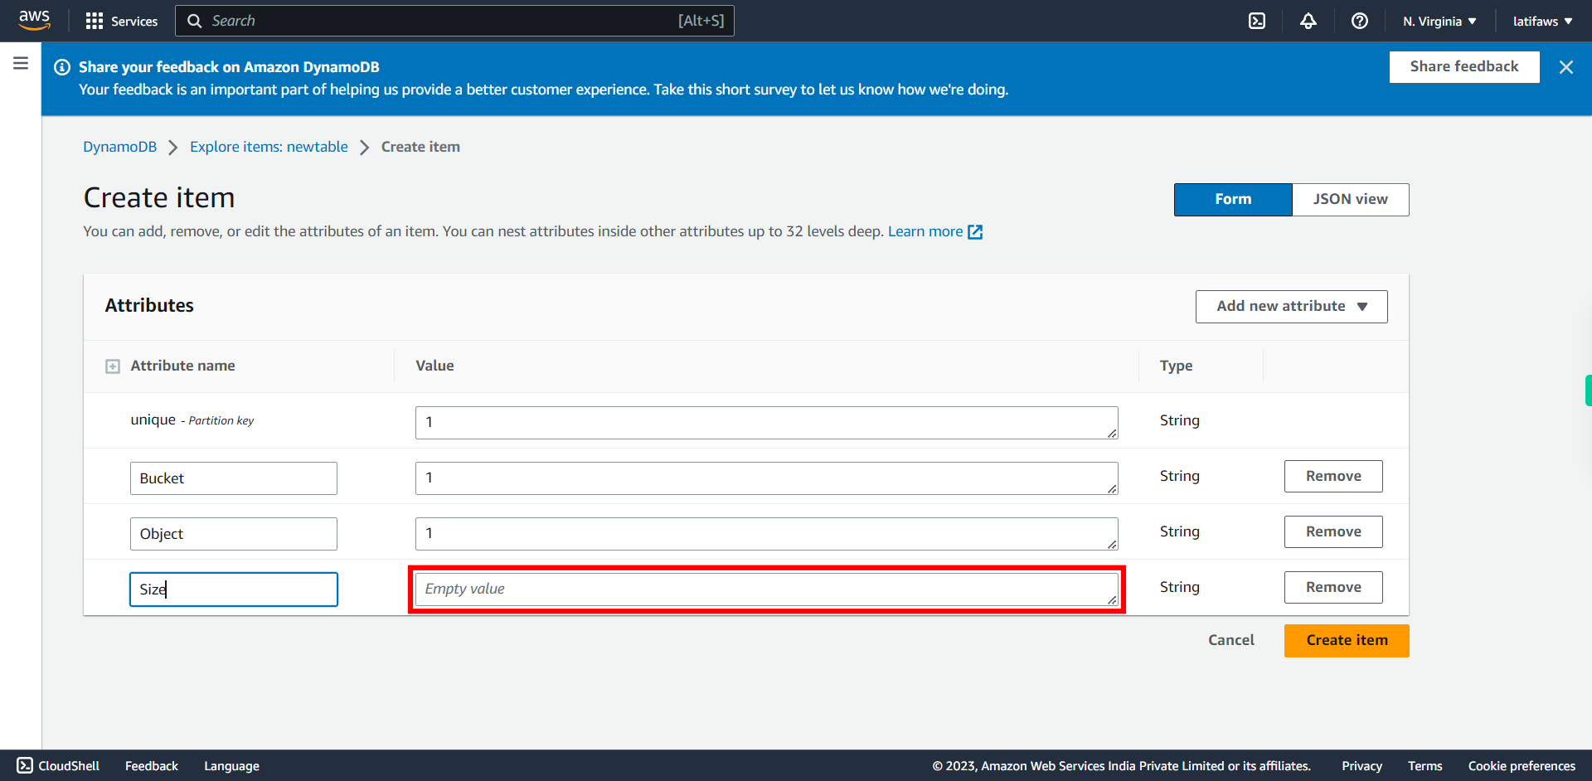The width and height of the screenshot is (1592, 781).
Task: Focus the Size attribute name field
Action: pos(234,589)
